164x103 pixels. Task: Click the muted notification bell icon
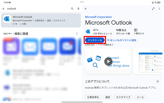(153, 2)
